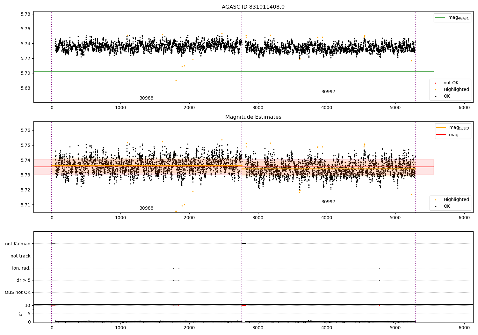Click the plot title 'AGASC ID 831011408.0'
This screenshot has height=335, width=478.
click(253, 7)
